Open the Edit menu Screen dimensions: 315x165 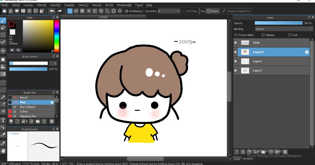(x=16, y=5)
